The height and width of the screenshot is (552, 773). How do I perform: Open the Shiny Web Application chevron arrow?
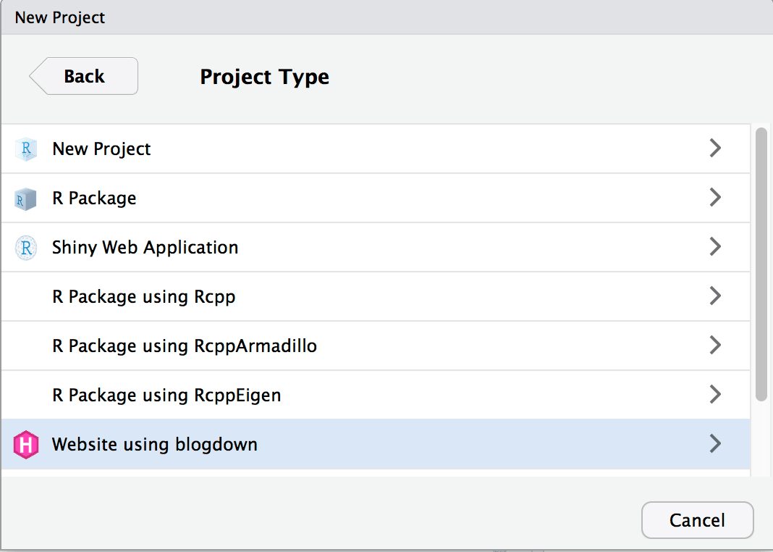tap(715, 247)
